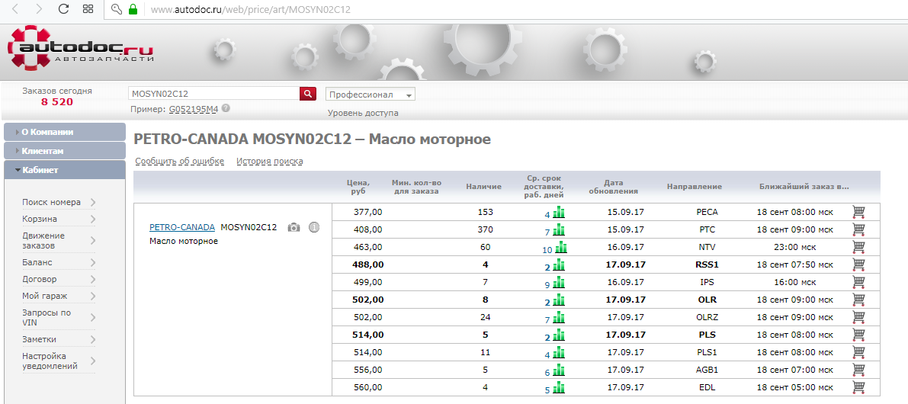The image size is (908, 404).
Task: Click the price cell 377,00
Action: coord(367,212)
